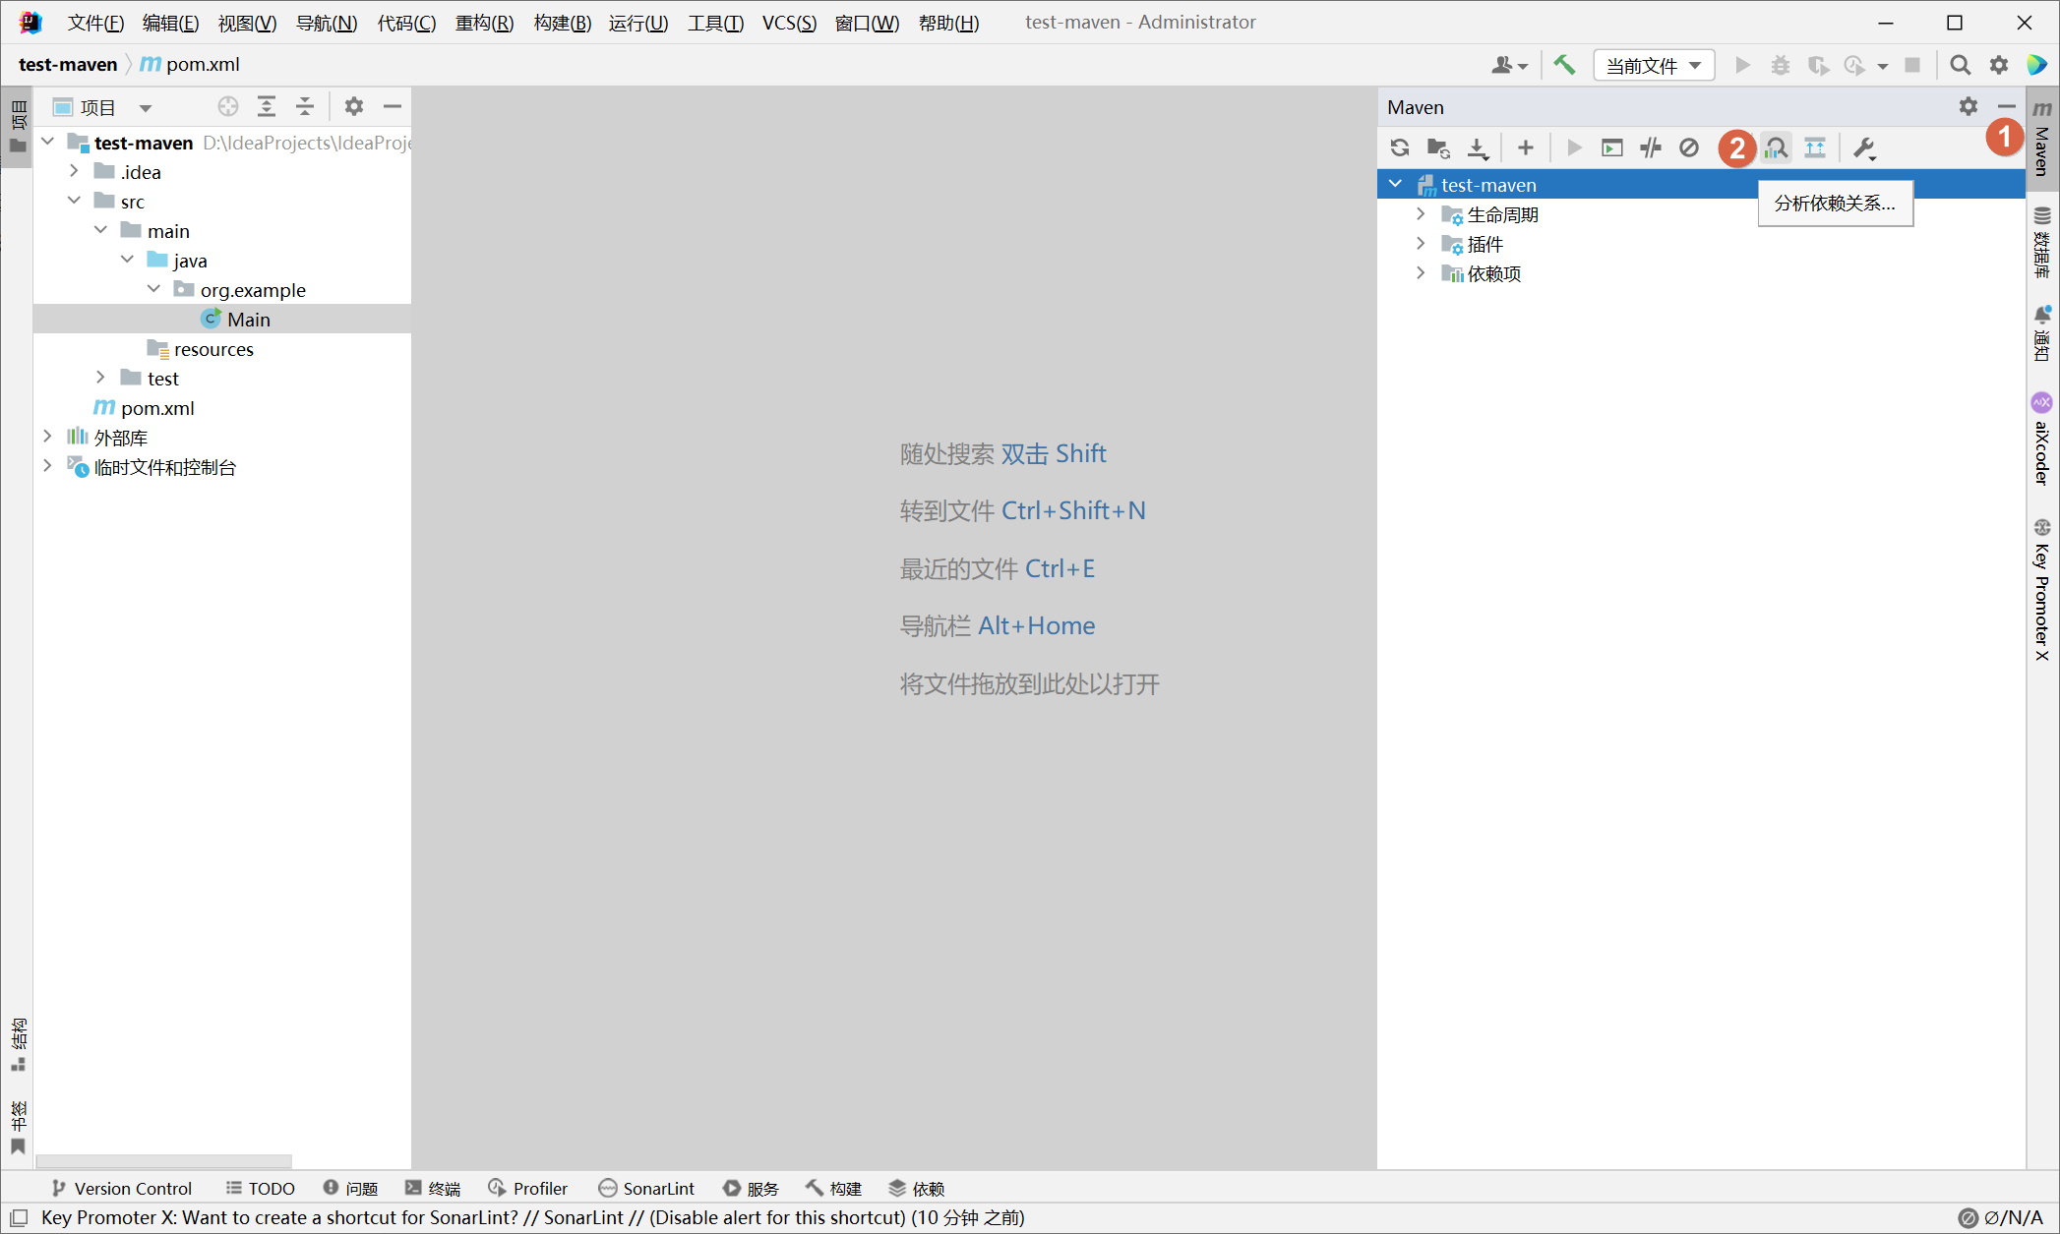The height and width of the screenshot is (1234, 2060).
Task: Click the add Maven project plus icon
Action: [1525, 147]
